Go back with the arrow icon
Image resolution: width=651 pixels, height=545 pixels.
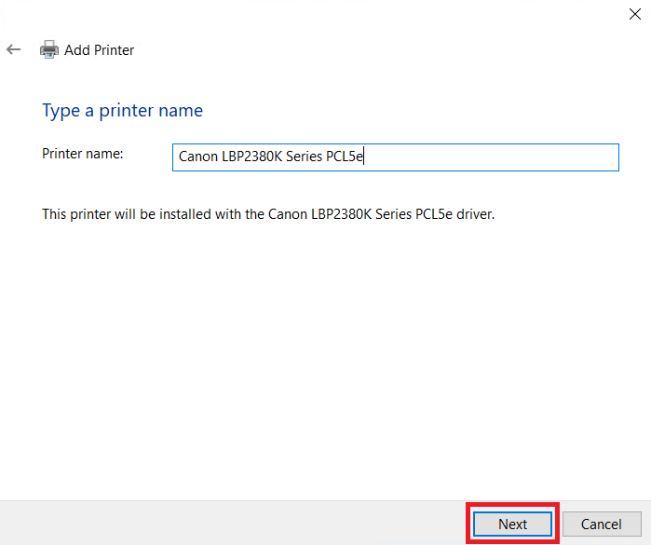14,50
